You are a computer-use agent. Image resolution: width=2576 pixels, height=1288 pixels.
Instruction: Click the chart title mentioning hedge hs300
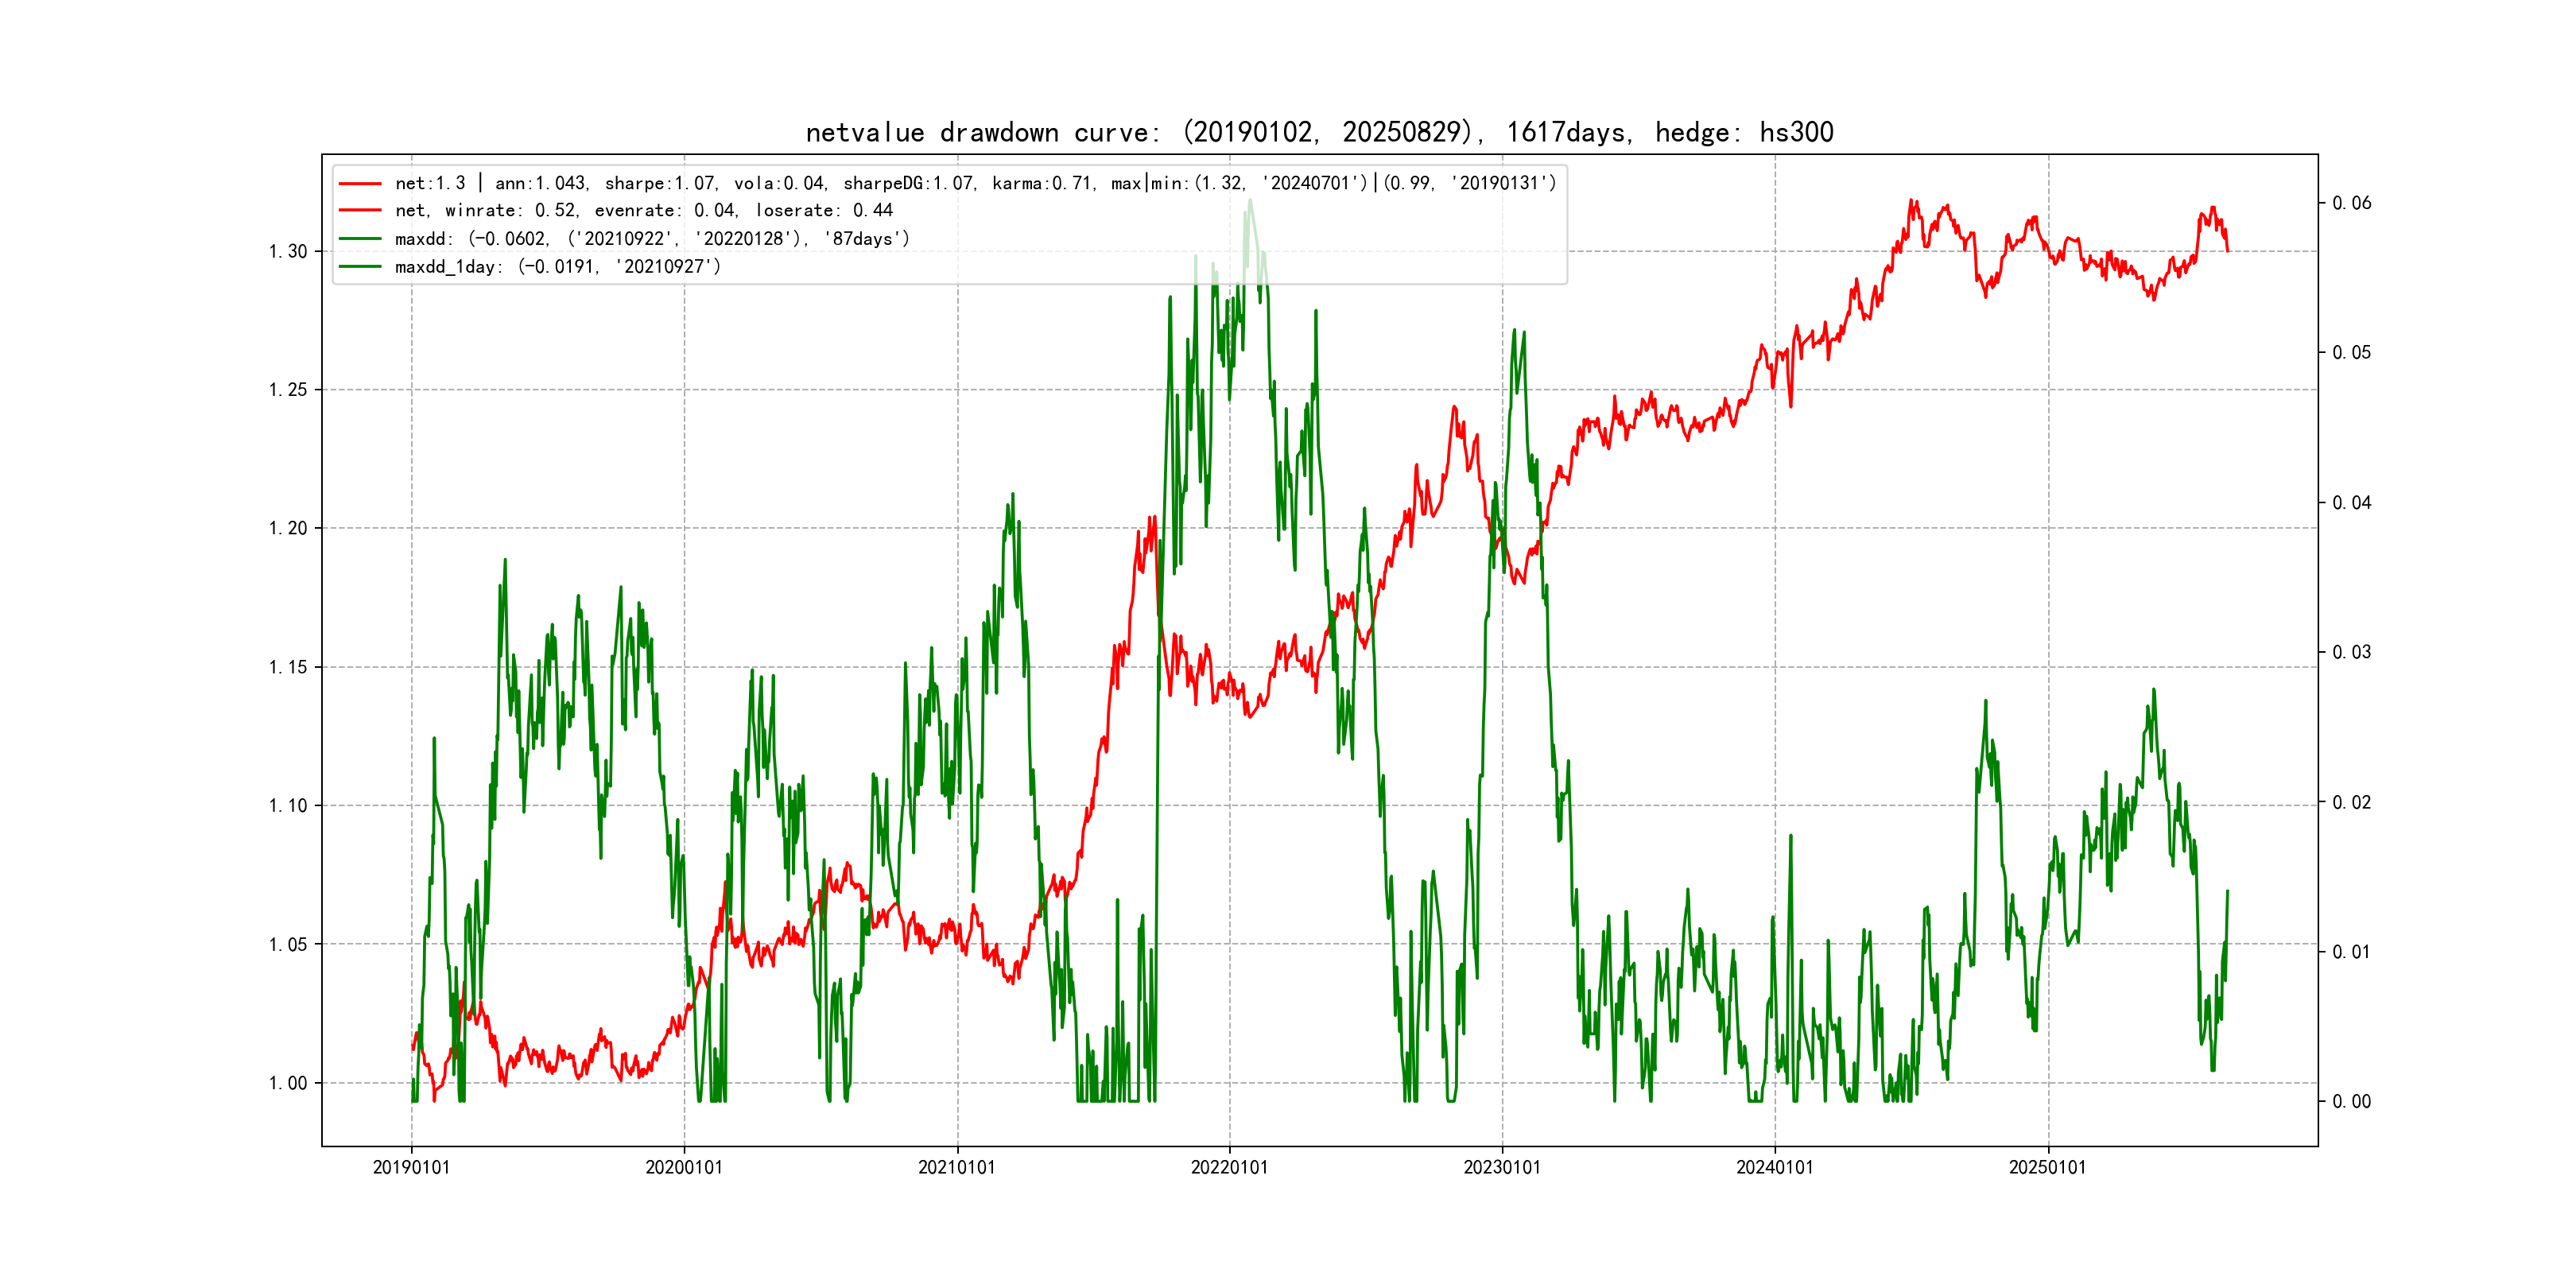tap(1319, 132)
